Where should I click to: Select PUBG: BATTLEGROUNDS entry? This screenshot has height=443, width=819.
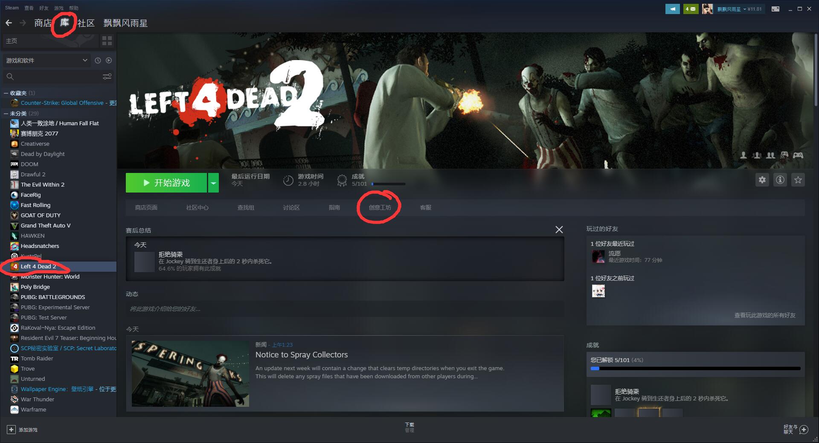[x=58, y=297]
